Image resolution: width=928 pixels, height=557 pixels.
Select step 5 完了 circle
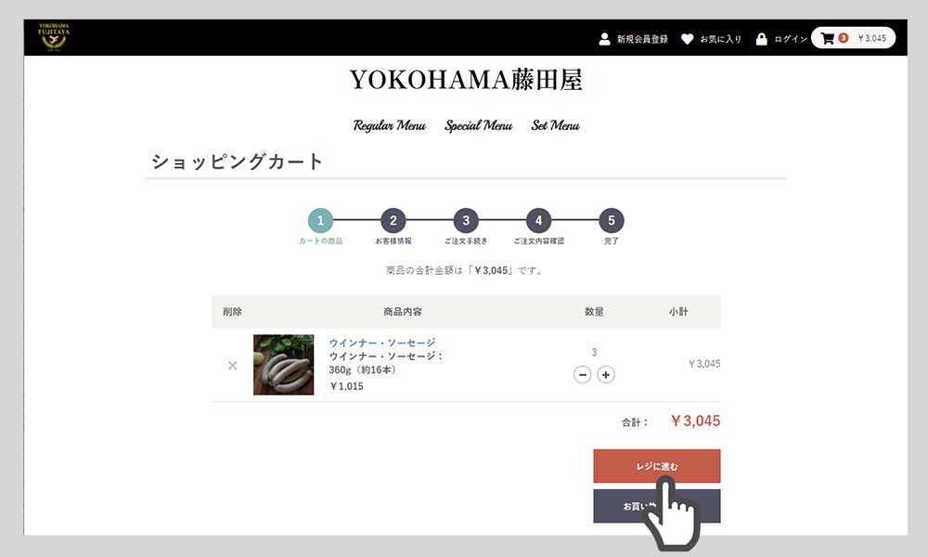(x=612, y=221)
